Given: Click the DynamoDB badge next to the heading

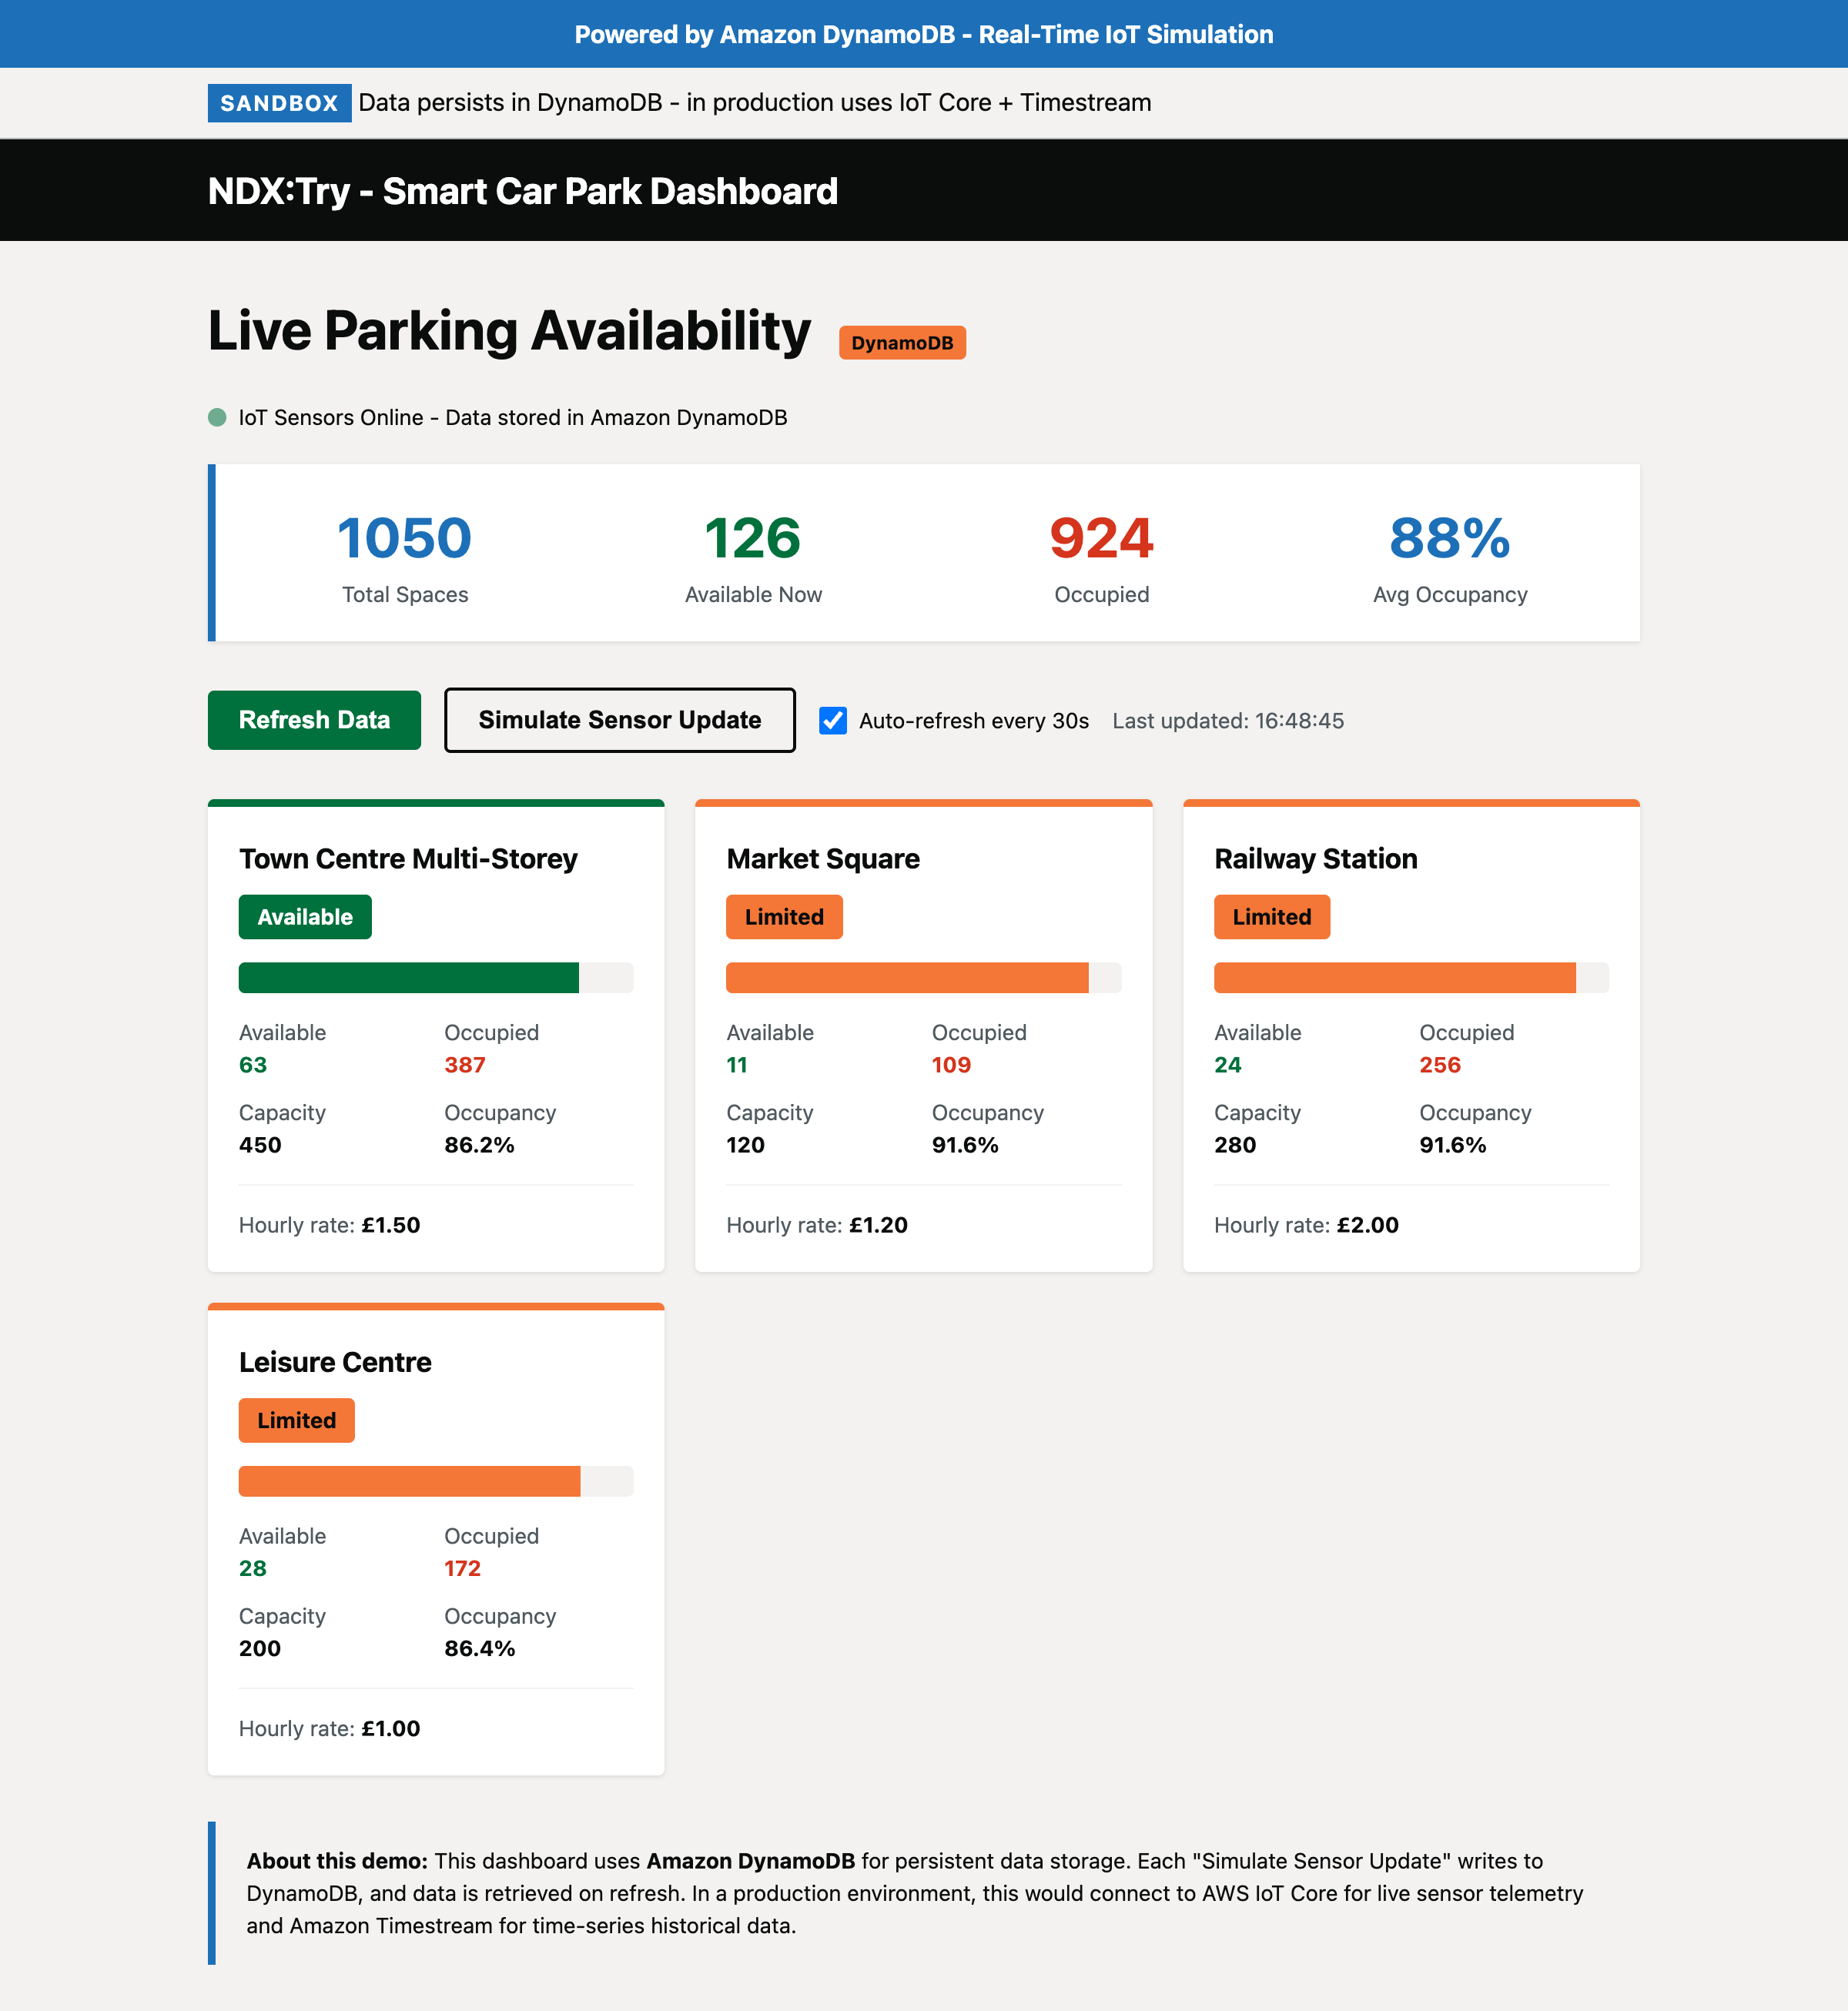Looking at the screenshot, I should 901,342.
